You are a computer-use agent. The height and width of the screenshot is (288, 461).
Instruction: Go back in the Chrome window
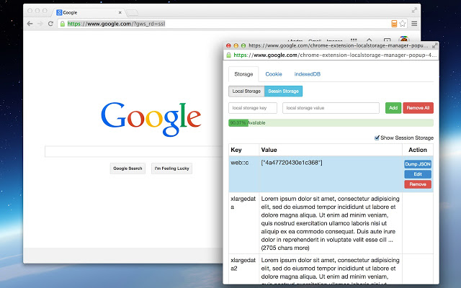[x=30, y=24]
